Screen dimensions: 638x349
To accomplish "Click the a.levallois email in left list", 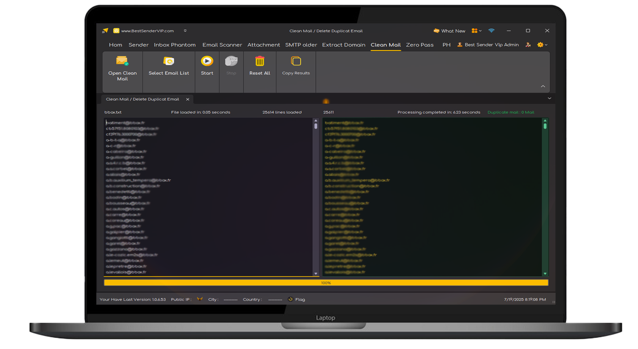I will pyautogui.click(x=126, y=272).
